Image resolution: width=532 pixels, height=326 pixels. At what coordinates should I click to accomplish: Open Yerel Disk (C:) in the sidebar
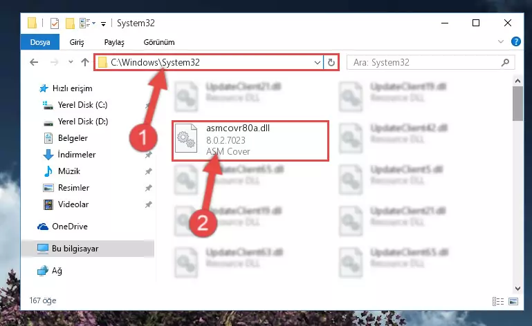82,105
